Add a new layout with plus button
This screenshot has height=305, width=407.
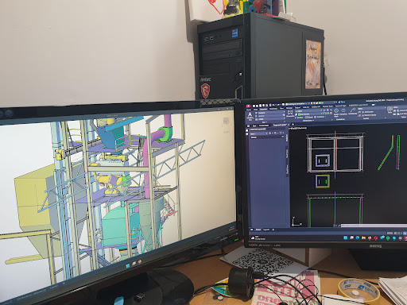coord(273,230)
